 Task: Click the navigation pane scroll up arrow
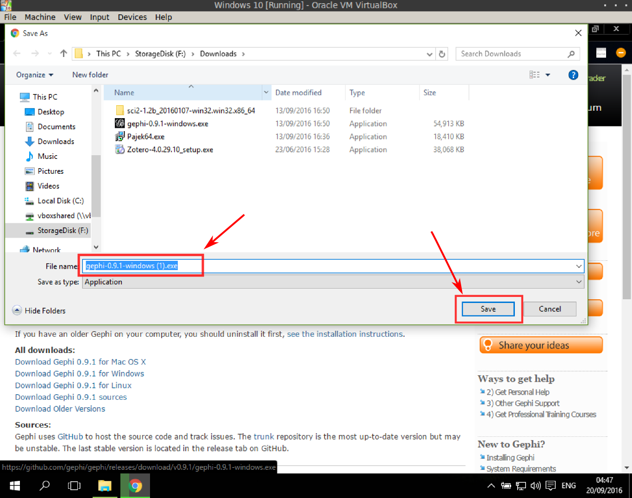click(96, 91)
